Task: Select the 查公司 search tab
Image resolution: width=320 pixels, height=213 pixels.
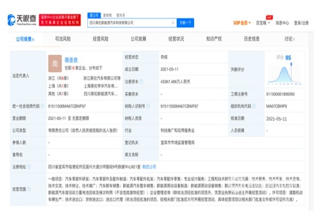Action: click(94, 15)
